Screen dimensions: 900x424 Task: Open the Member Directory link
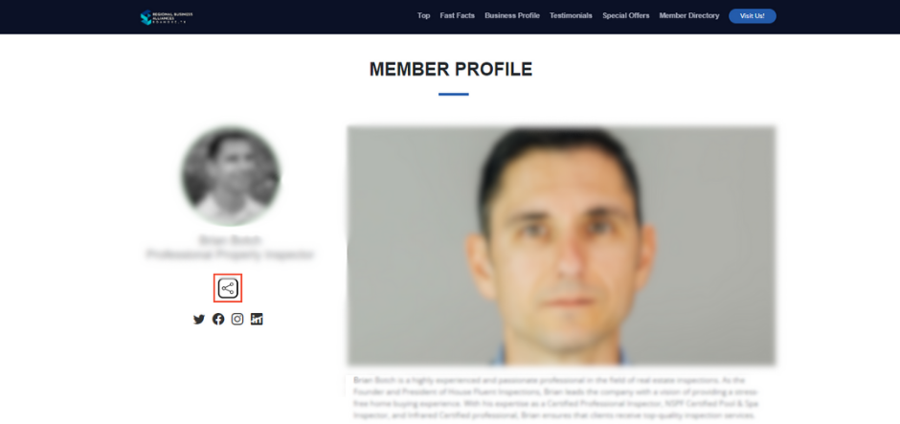[x=688, y=15]
